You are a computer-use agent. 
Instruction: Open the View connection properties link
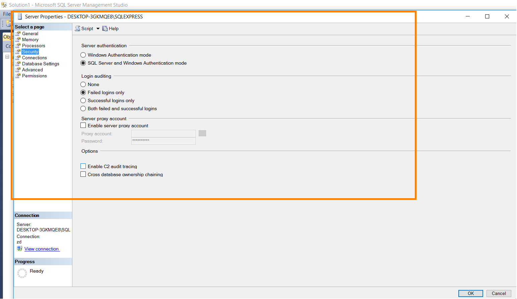[x=42, y=249]
